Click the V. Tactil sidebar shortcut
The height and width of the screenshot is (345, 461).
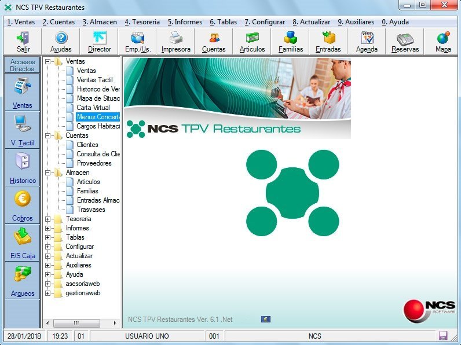click(x=23, y=129)
